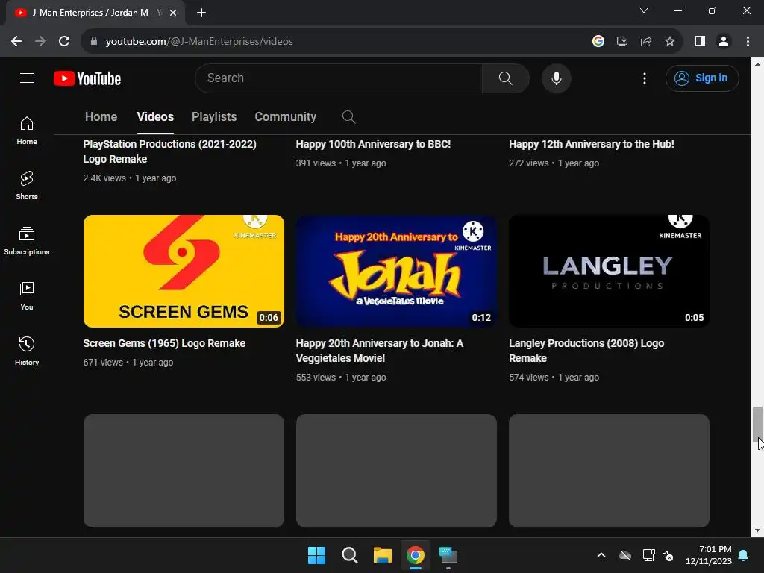Click the YouTube logo

click(87, 78)
